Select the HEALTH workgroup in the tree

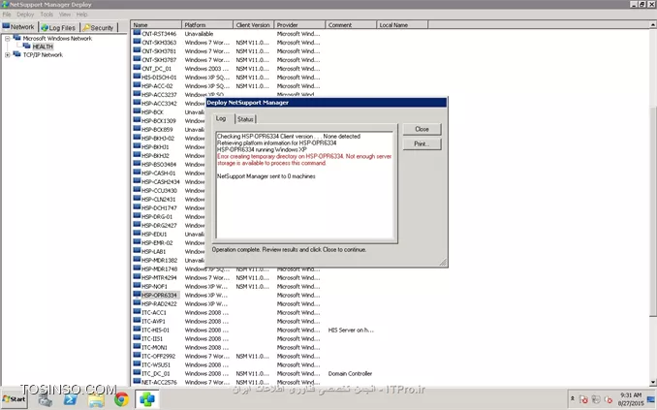coord(43,47)
